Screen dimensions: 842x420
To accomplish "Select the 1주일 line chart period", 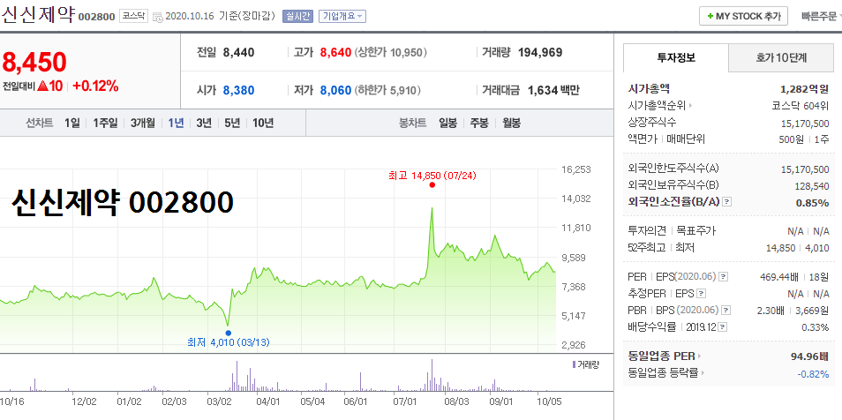I will [105, 123].
